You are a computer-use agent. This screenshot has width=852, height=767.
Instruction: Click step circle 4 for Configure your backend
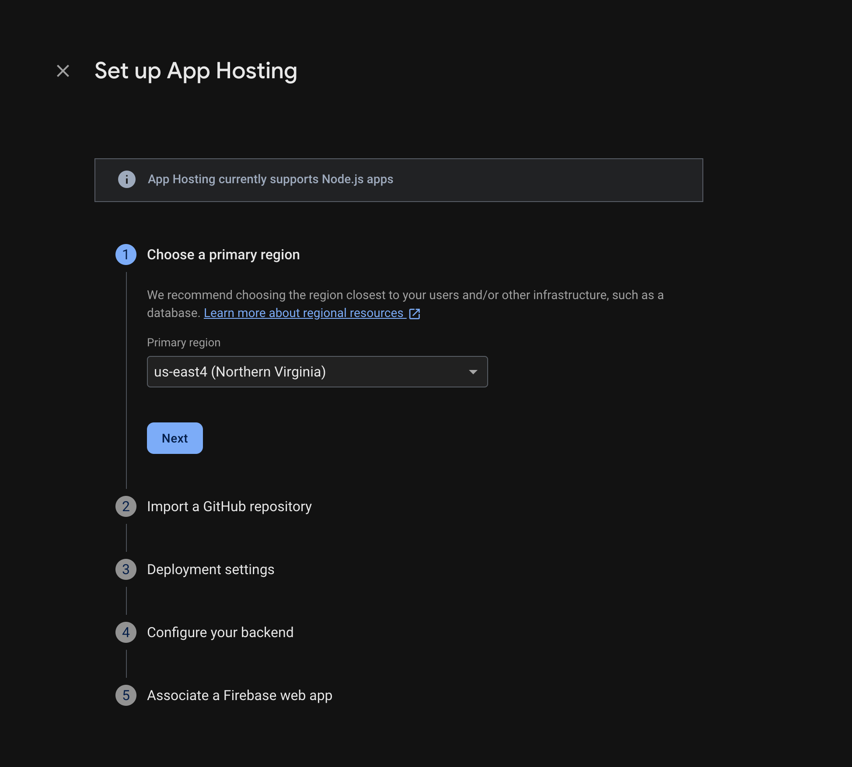126,632
